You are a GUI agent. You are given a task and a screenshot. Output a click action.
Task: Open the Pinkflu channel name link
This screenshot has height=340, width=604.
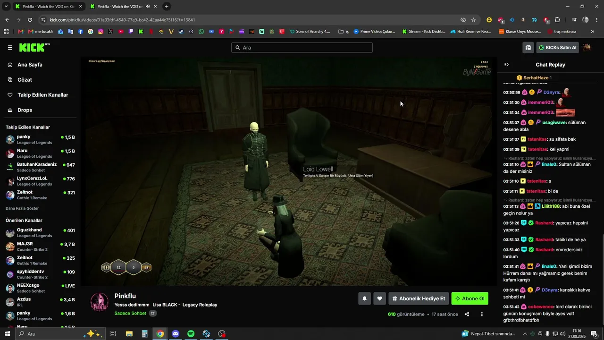(x=126, y=296)
